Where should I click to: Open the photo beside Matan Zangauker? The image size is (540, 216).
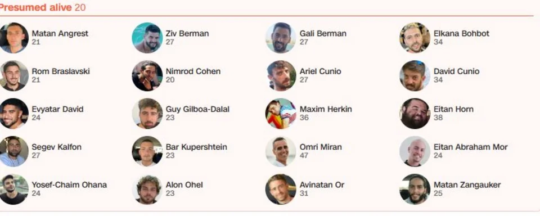415,190
